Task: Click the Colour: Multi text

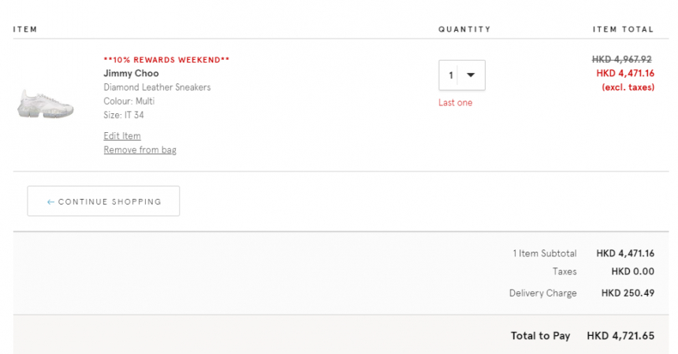Action: pos(129,101)
